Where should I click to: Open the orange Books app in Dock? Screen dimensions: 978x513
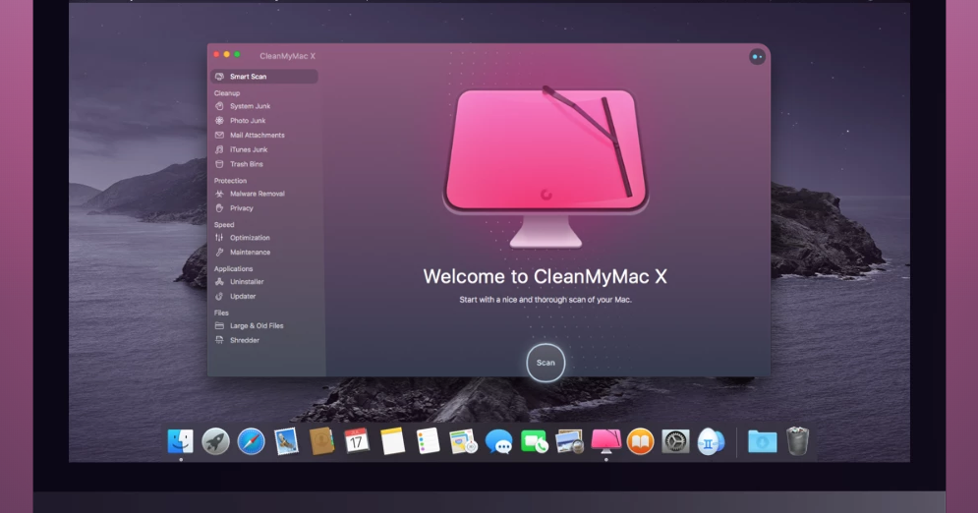click(x=640, y=441)
